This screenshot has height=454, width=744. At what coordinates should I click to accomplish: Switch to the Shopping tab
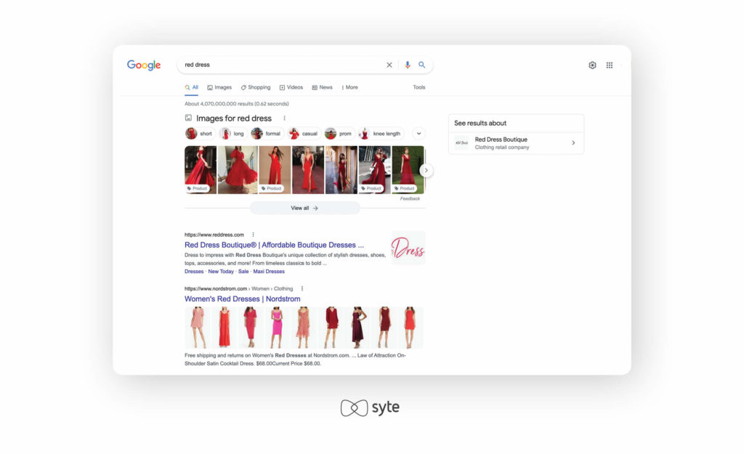coord(256,87)
